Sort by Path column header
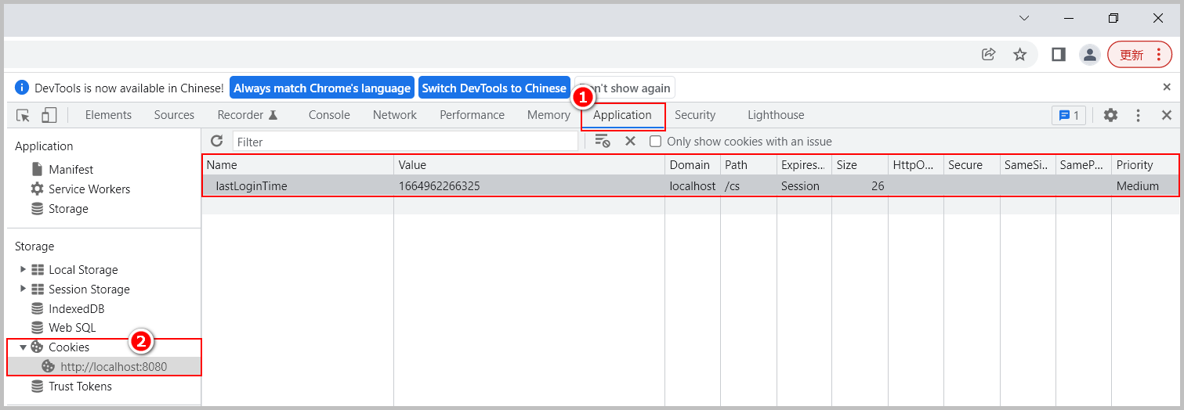Viewport: 1184px width, 410px height. pos(748,165)
